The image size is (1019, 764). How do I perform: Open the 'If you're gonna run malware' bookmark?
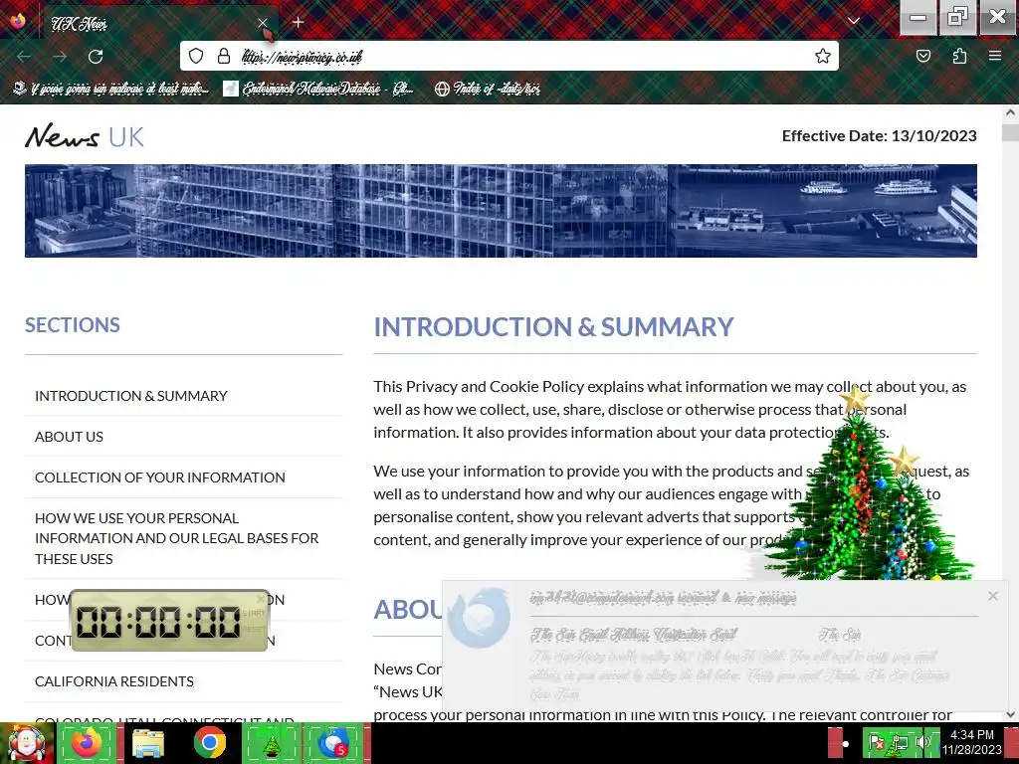point(111,89)
